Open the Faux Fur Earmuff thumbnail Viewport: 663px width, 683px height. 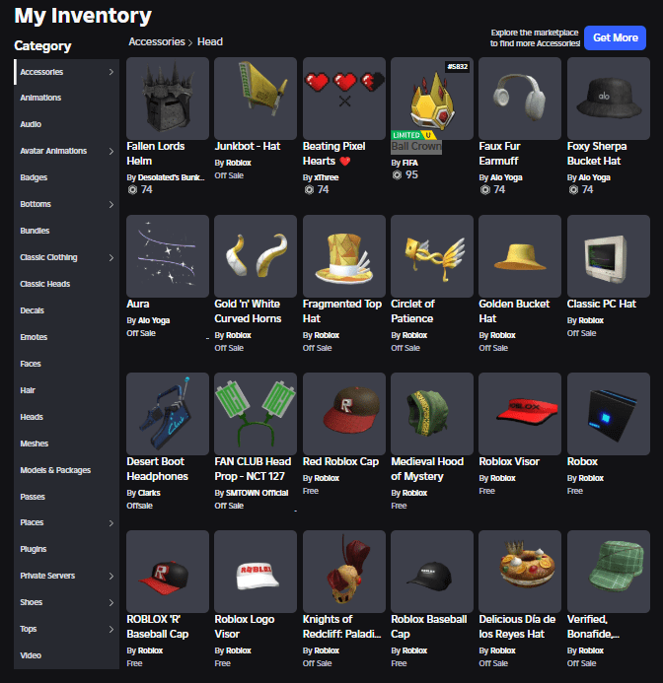[x=520, y=99]
